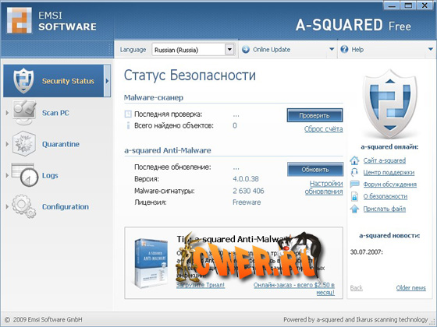Open the Configuration section
This screenshot has height=327, width=437.
[66, 206]
